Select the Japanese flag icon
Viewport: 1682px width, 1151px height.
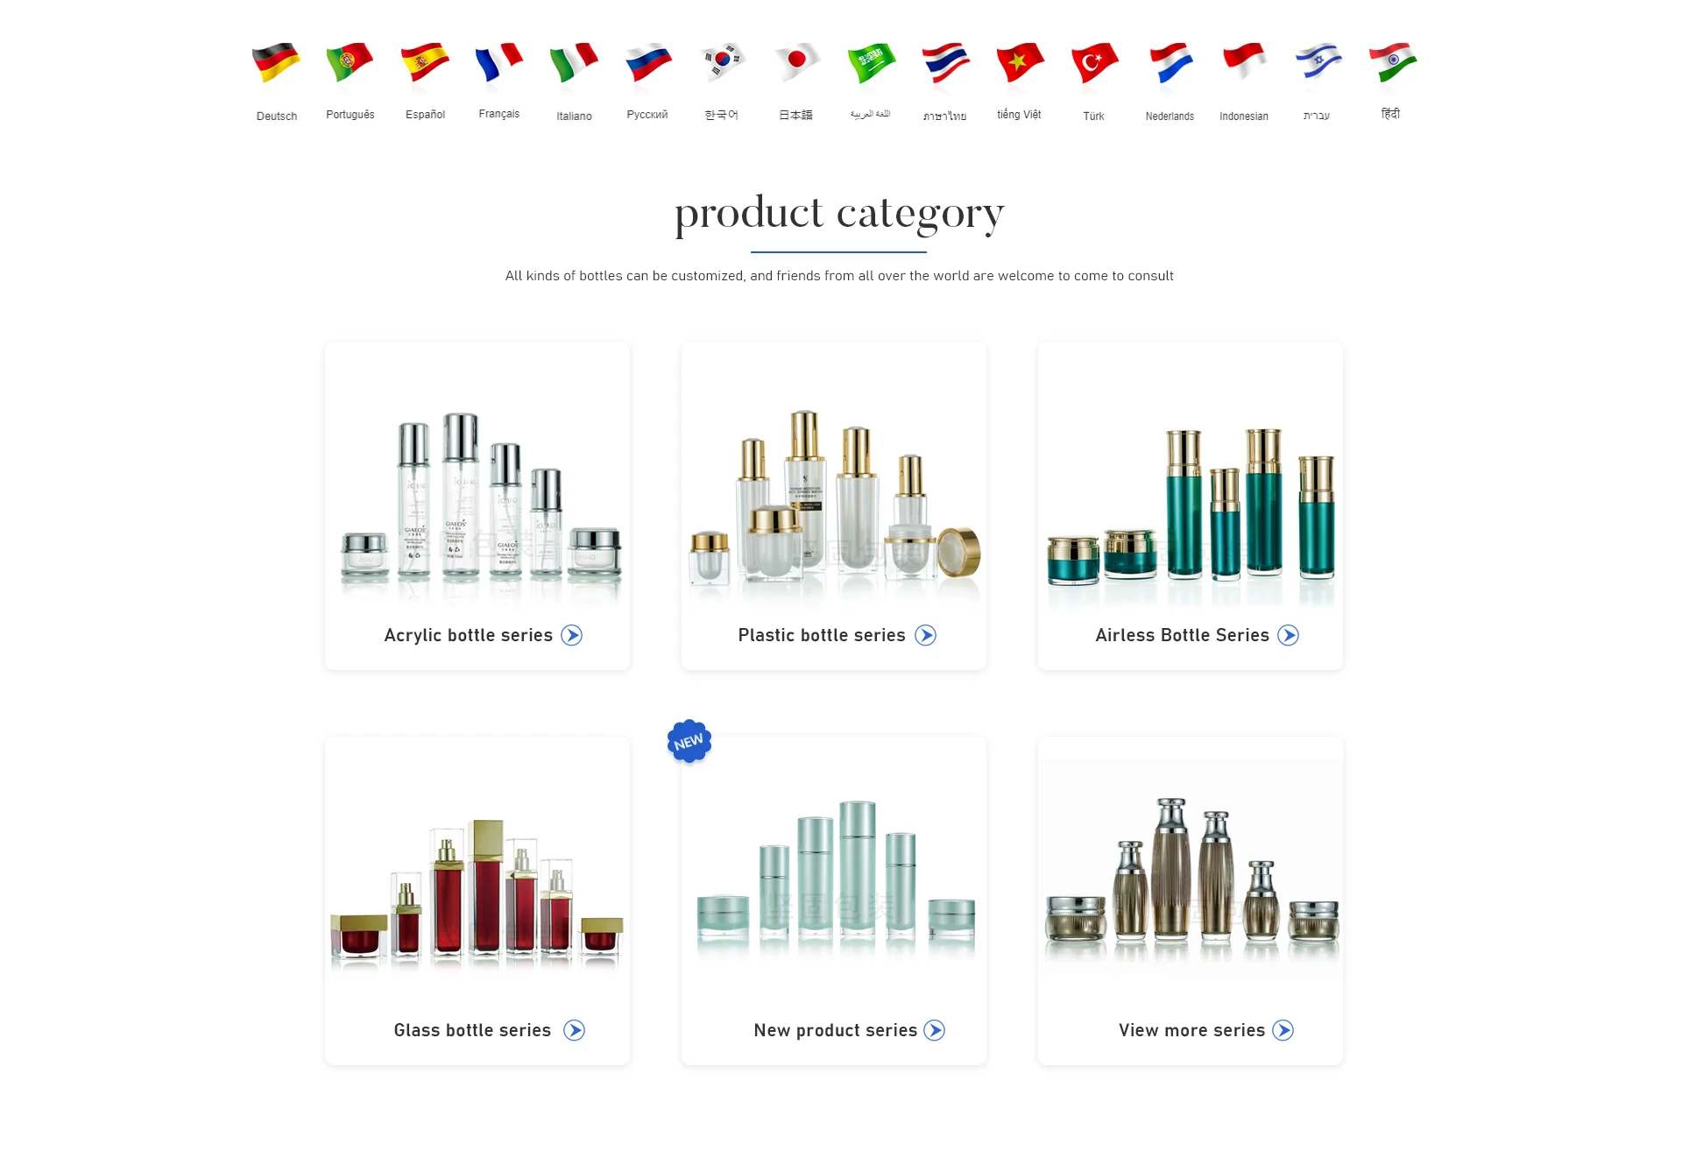tap(796, 63)
